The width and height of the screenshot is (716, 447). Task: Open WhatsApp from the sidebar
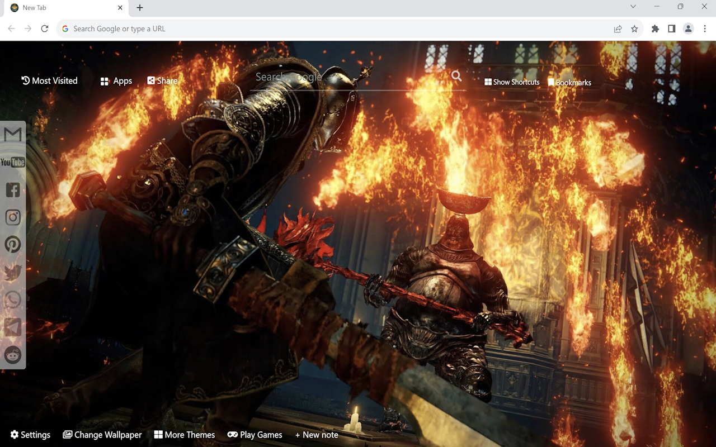pos(12,299)
